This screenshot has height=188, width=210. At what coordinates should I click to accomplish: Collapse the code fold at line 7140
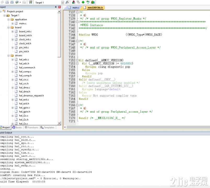77,22
